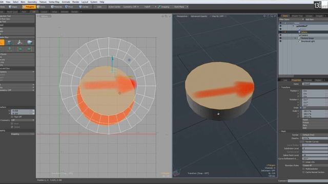Open the Symmetry Off dropdown in toolbar
The width and height of the screenshot is (328, 184).
[x=131, y=7]
